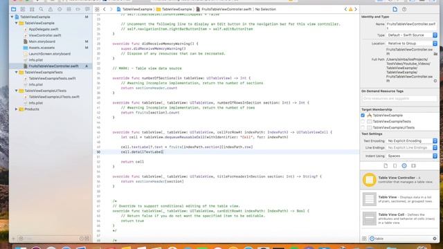Viewport: 443px width, 249px height.
Task: Uncheck TableViewExample target membership
Action: [363, 116]
